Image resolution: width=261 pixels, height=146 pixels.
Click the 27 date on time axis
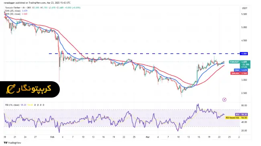[x=35, y=137]
